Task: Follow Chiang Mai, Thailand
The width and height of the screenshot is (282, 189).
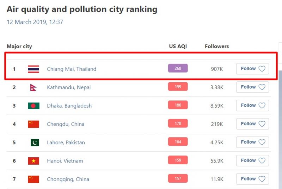Action: [x=252, y=69]
